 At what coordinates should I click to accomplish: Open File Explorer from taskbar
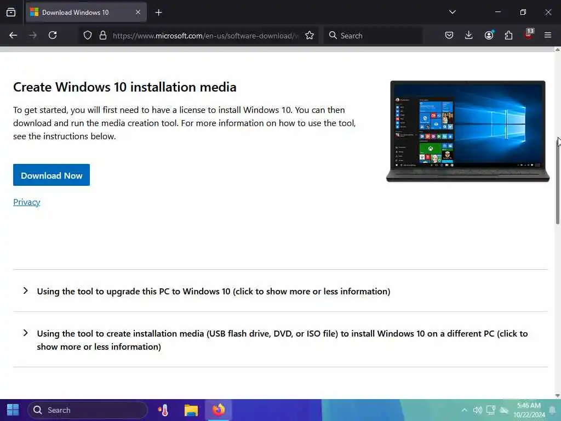191,410
